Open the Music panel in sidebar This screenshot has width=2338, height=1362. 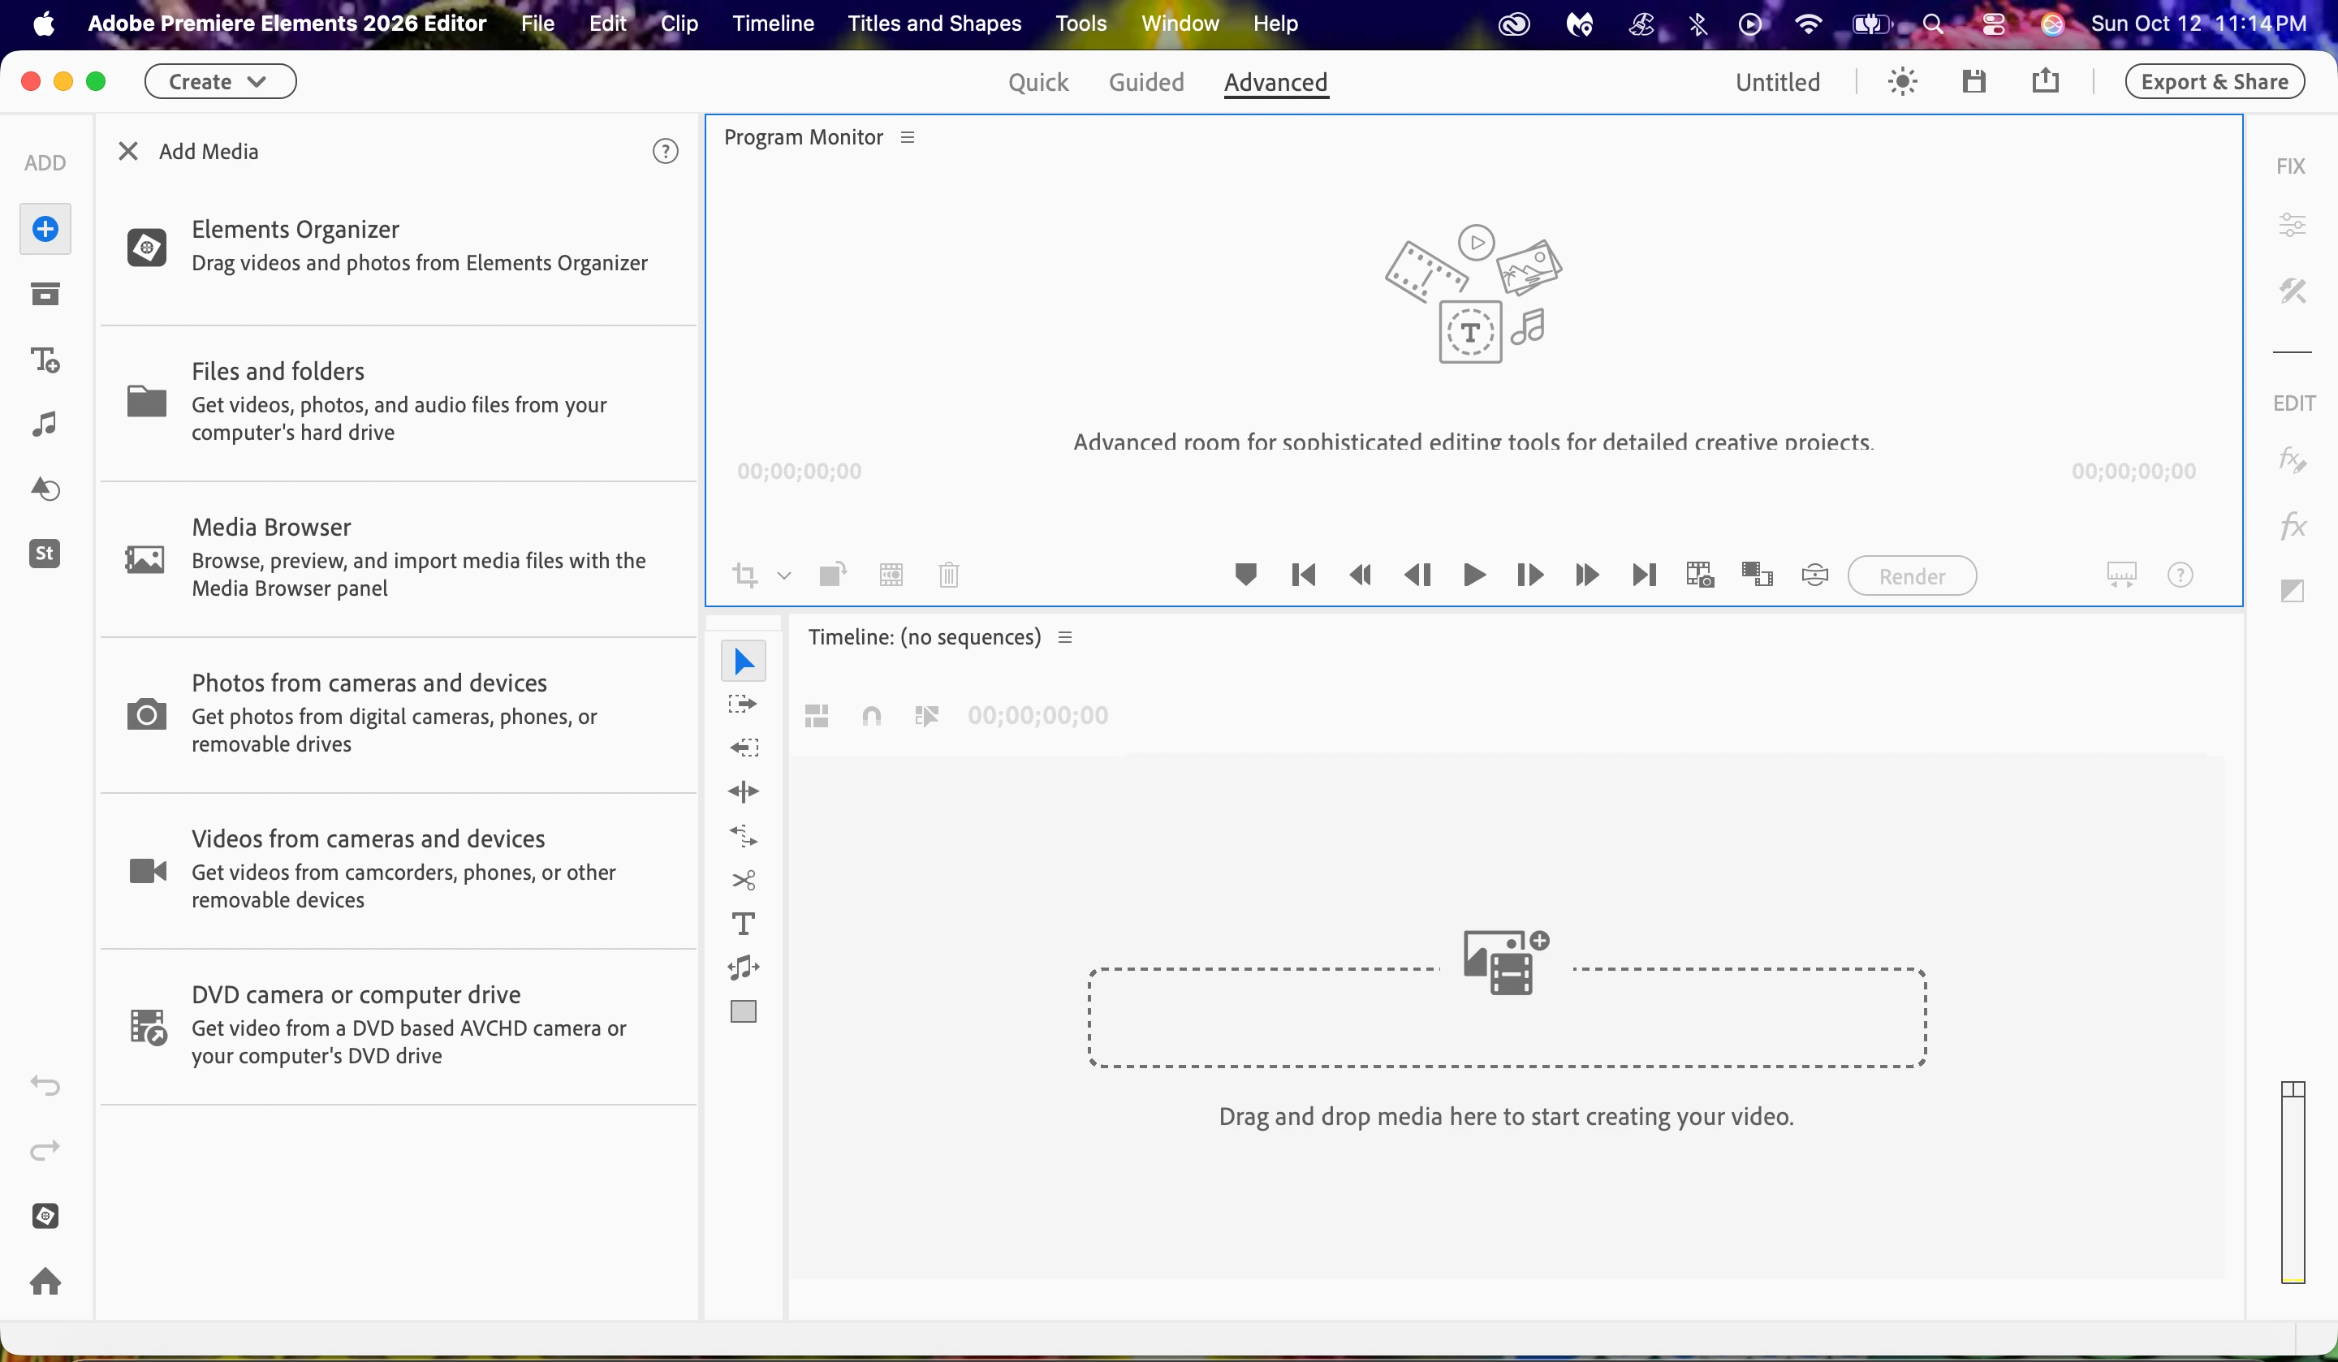coord(45,424)
